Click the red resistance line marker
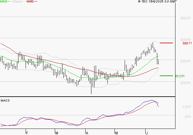 pos(166,43)
